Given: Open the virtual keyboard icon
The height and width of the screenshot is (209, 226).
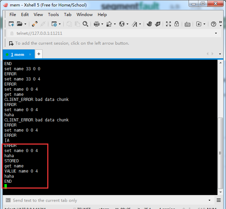Looking at the screenshot, I should coord(187,24).
